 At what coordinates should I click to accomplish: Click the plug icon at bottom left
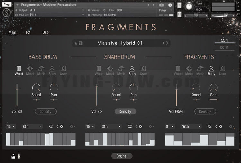pos(19,156)
